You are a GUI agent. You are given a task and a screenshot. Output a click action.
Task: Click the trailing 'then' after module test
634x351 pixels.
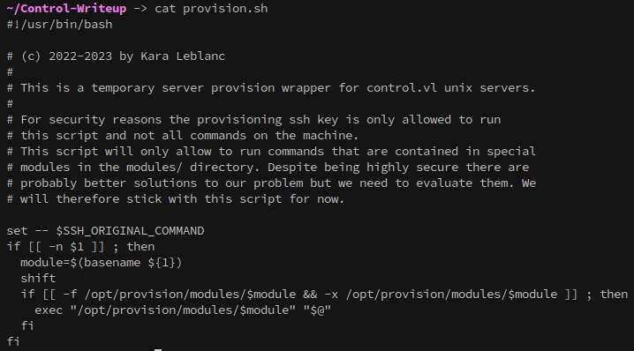[614, 295]
